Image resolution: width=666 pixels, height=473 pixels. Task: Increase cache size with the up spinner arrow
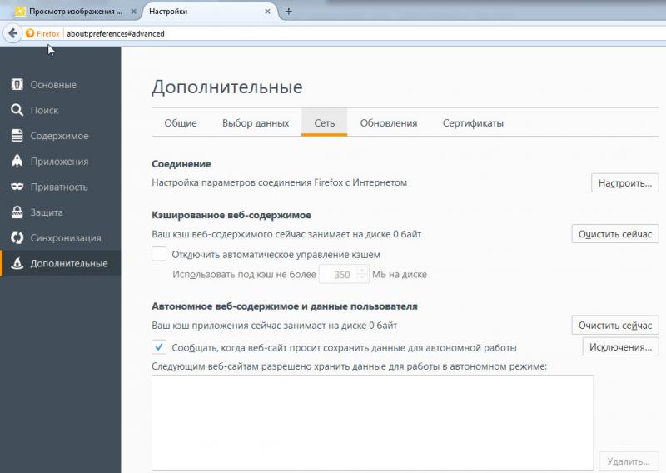pyautogui.click(x=362, y=271)
